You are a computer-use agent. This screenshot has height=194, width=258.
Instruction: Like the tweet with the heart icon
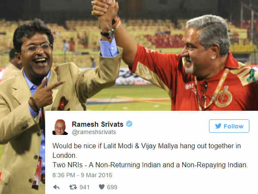pos(101,187)
